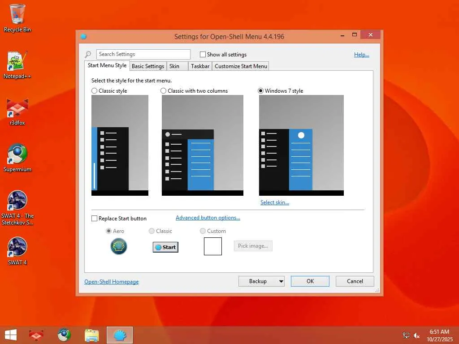The height and width of the screenshot is (344, 459).
Task: Open Supermium from the taskbar
Action: [64, 335]
